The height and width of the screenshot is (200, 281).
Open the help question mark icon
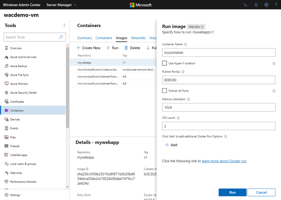[x=276, y=5]
